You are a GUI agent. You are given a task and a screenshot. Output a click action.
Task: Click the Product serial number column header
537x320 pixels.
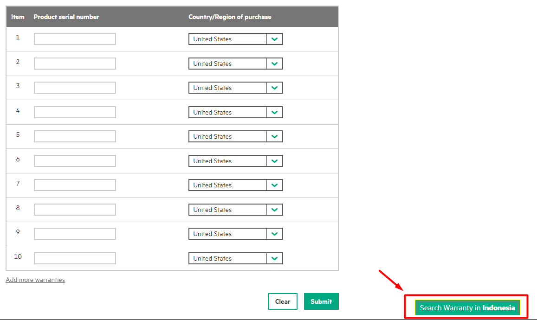pos(66,16)
